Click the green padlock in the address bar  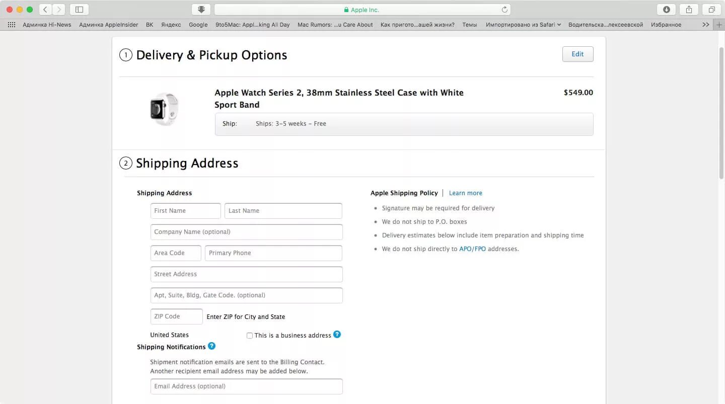346,10
